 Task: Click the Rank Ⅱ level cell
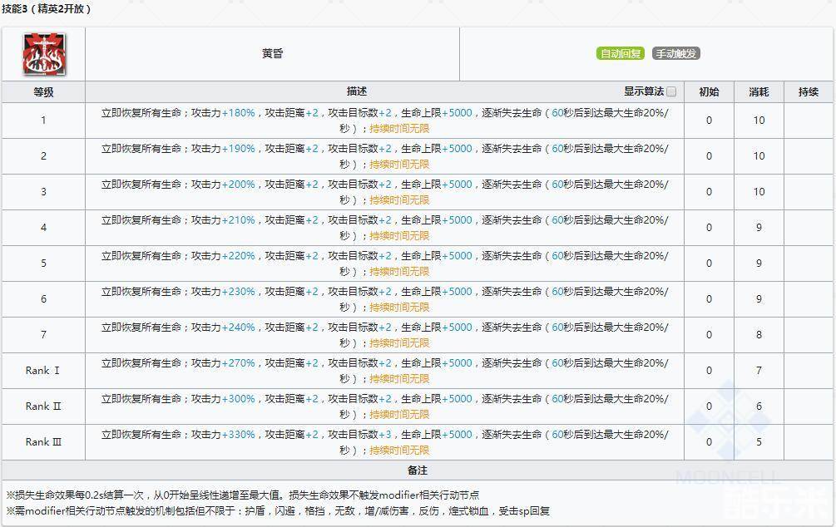coord(43,406)
